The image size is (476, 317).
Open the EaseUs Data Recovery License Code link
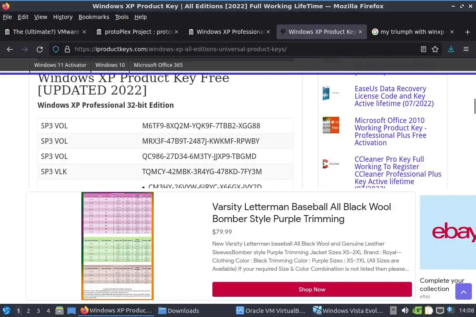tap(394, 96)
